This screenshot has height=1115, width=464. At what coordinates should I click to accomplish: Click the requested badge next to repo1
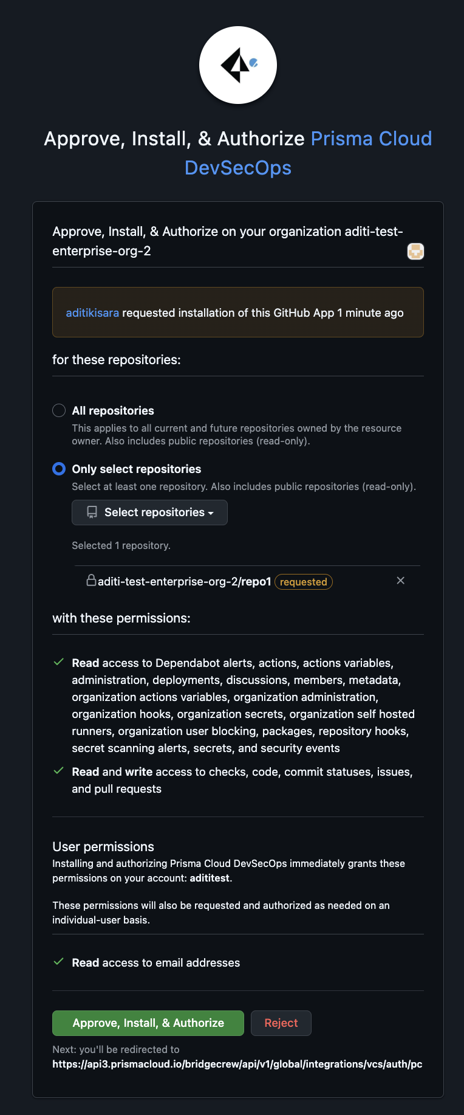click(x=303, y=582)
